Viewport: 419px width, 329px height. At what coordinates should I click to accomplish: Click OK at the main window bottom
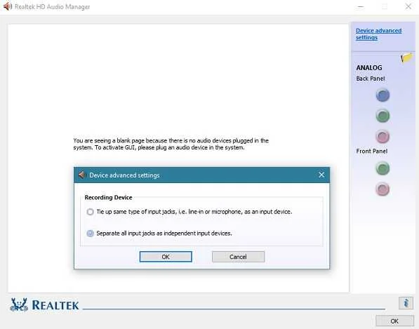394,321
